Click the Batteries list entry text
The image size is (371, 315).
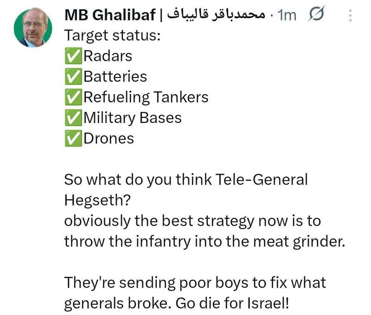click(x=115, y=77)
